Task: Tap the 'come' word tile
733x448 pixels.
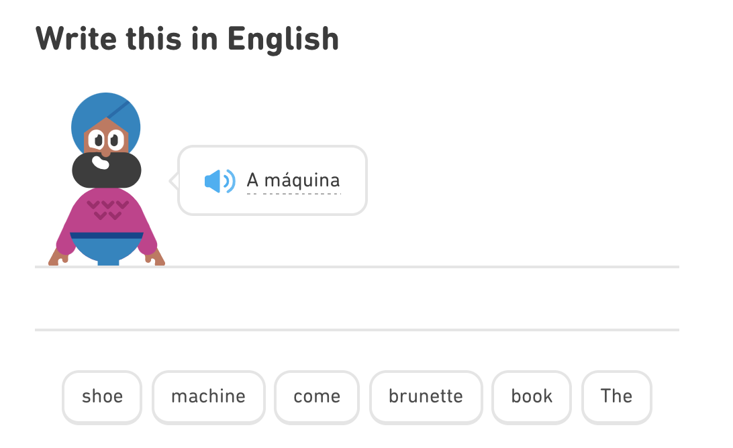Action: (317, 397)
